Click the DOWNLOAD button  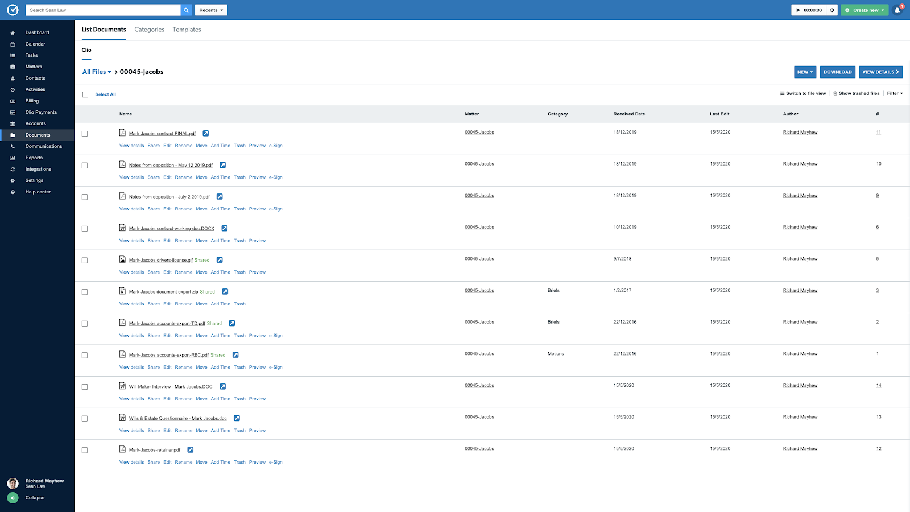838,72
